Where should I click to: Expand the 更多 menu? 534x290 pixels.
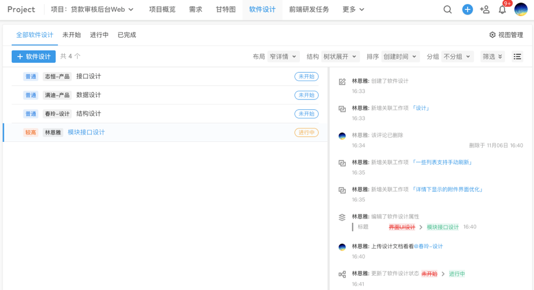(353, 9)
